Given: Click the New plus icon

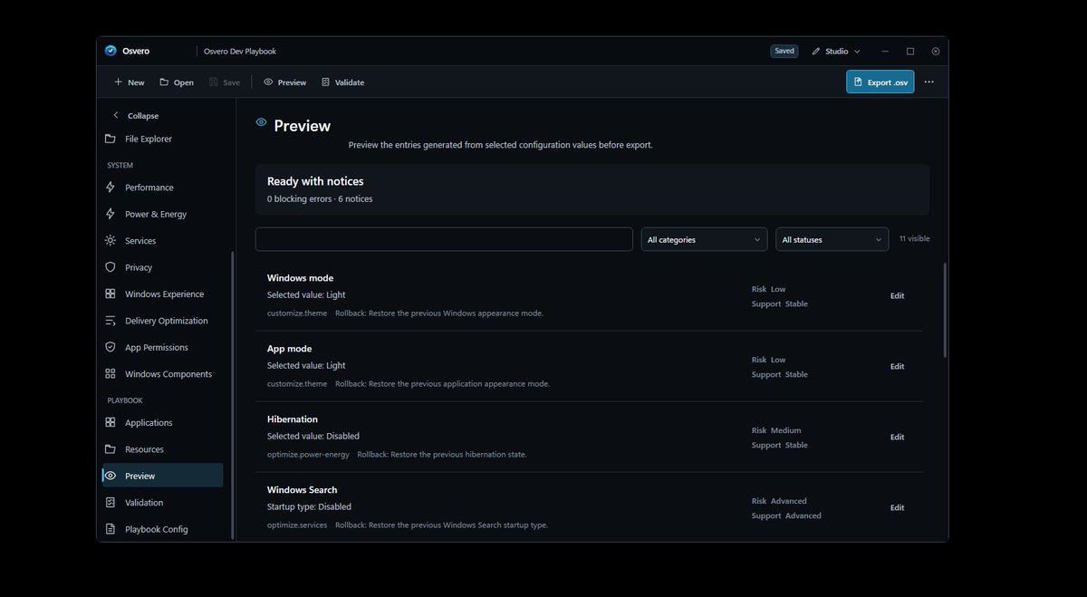Looking at the screenshot, I should point(118,82).
